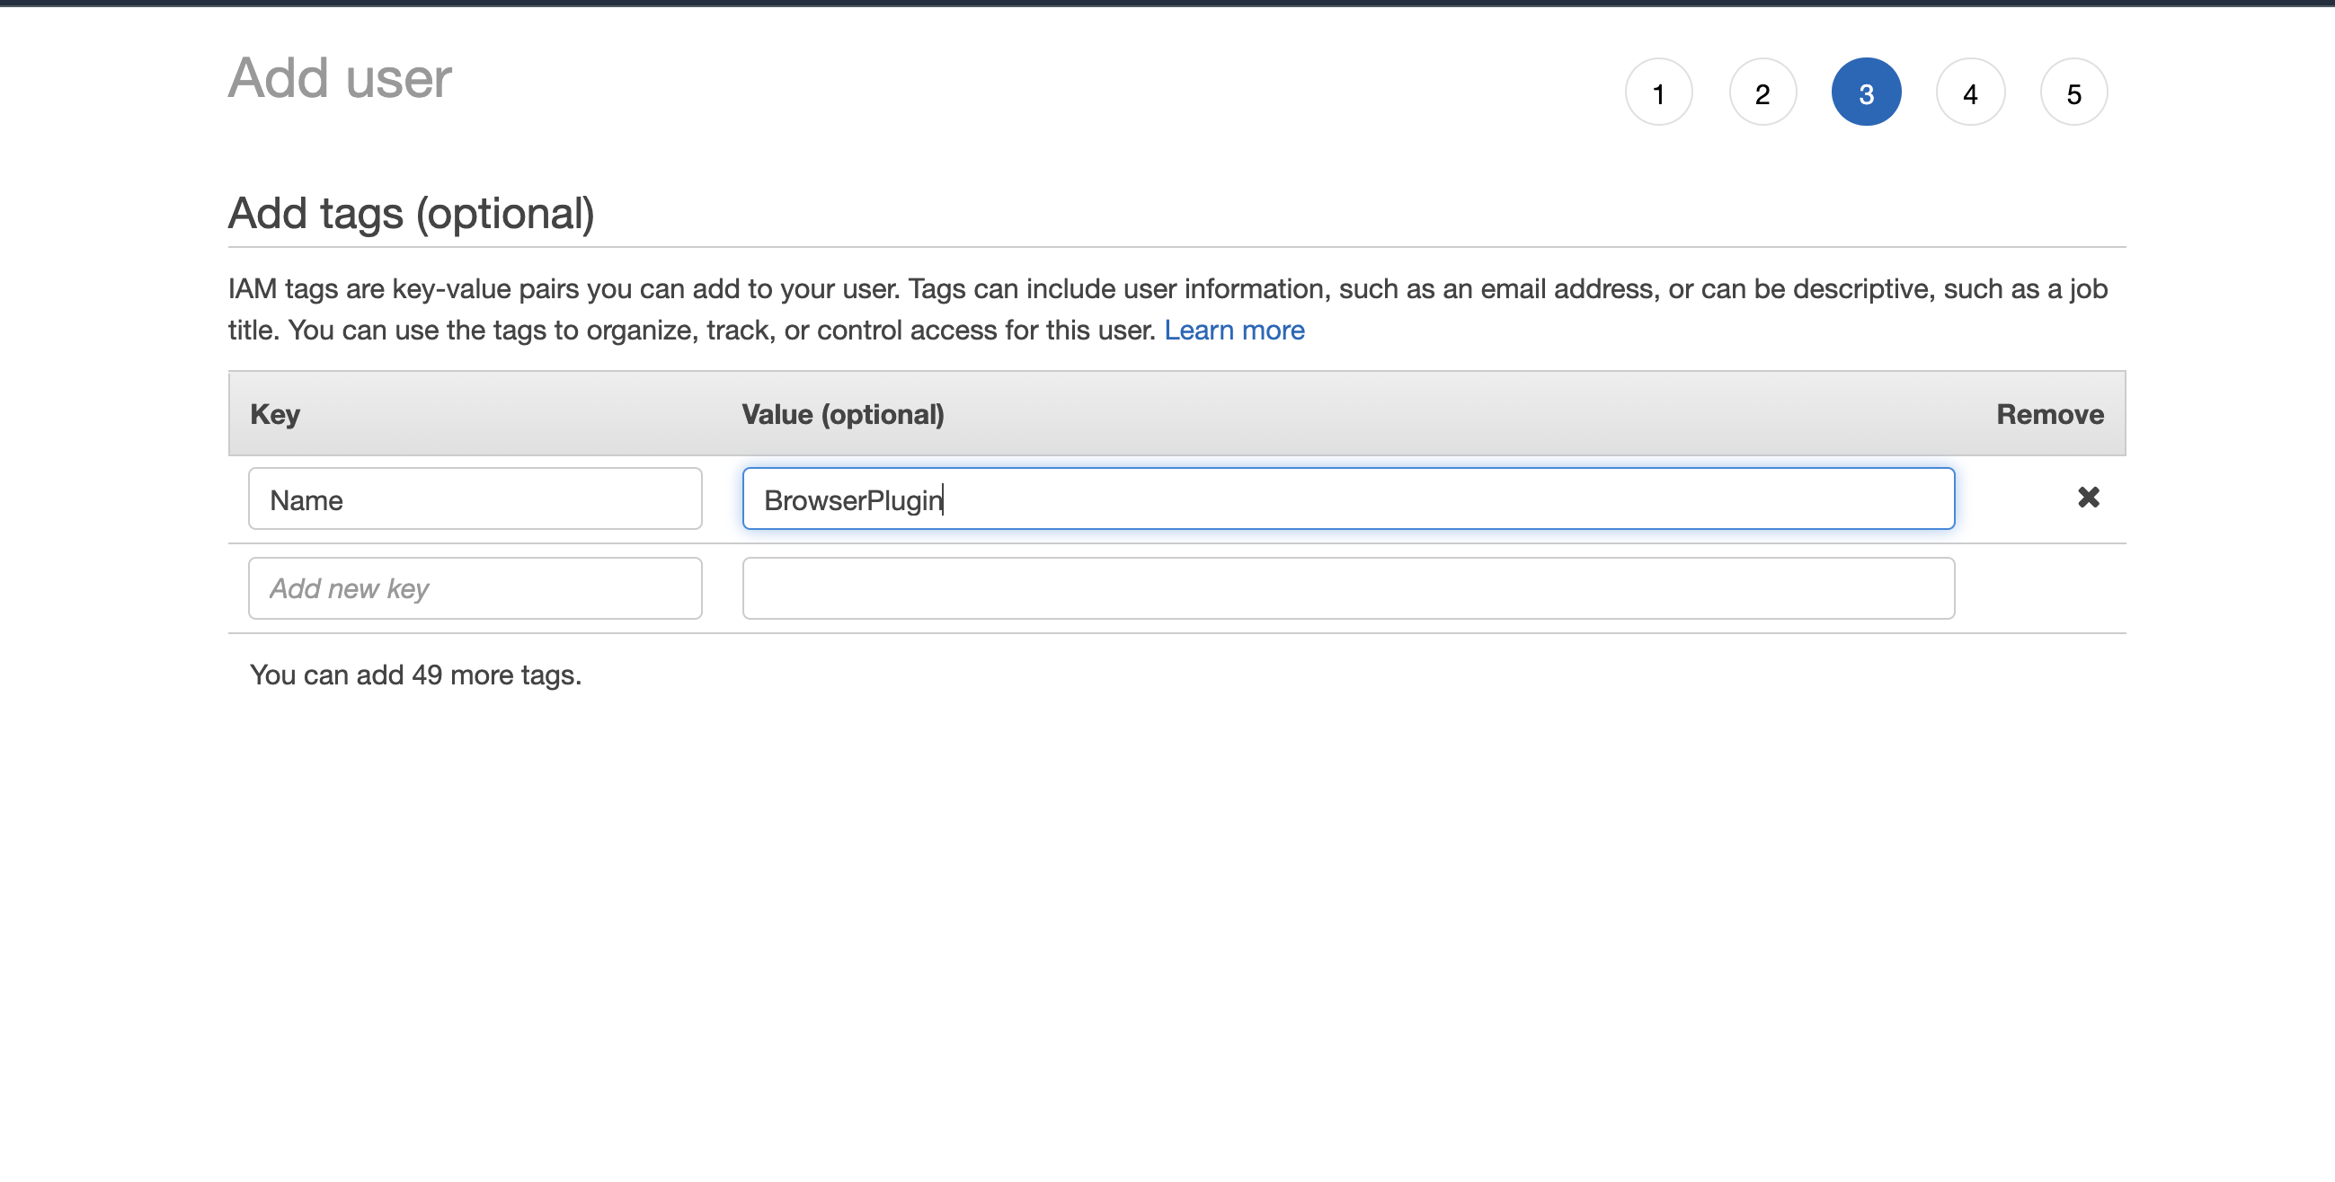Click the dark navigation bar at top

point(1167,3)
